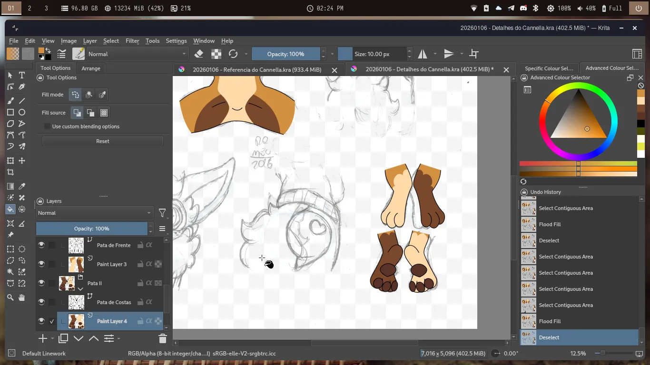Select the Text tool in toolbox

[22, 75]
